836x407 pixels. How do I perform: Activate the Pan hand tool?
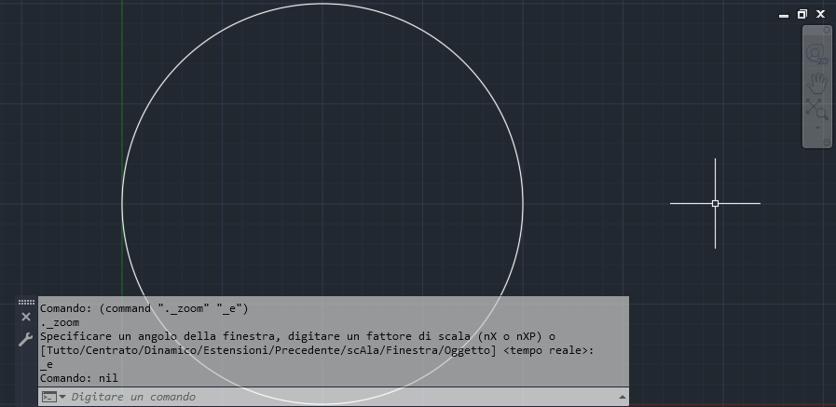coord(816,83)
